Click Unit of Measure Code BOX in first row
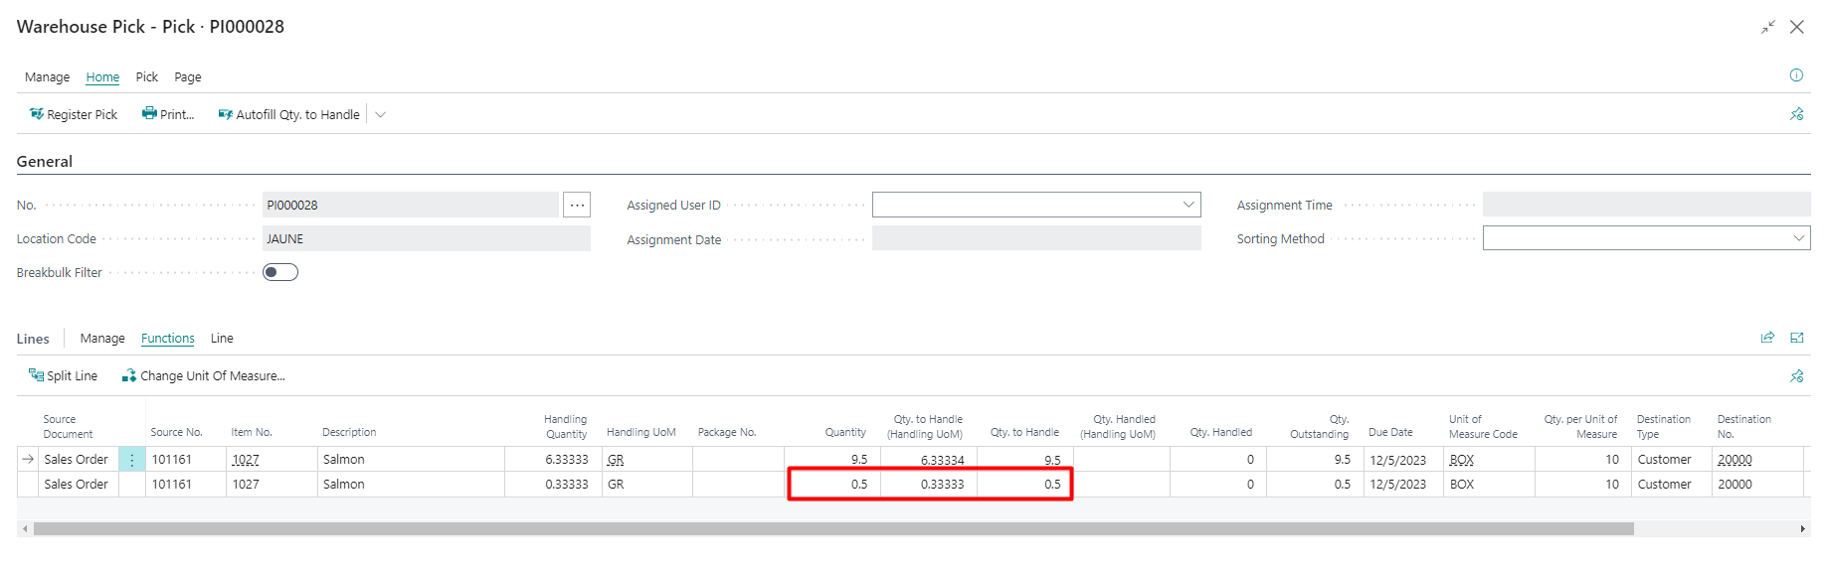 [x=1462, y=460]
